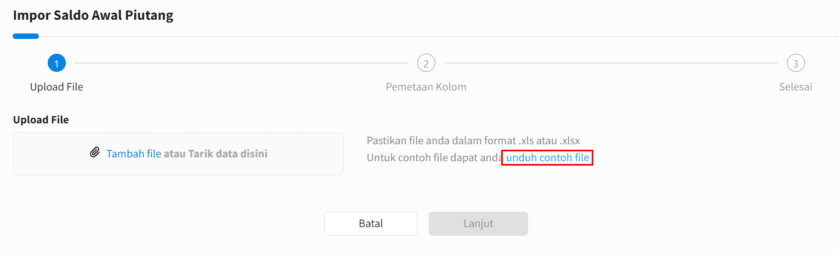The height and width of the screenshot is (255, 839).
Task: Click the blue underline below page title
Action: pos(26,36)
